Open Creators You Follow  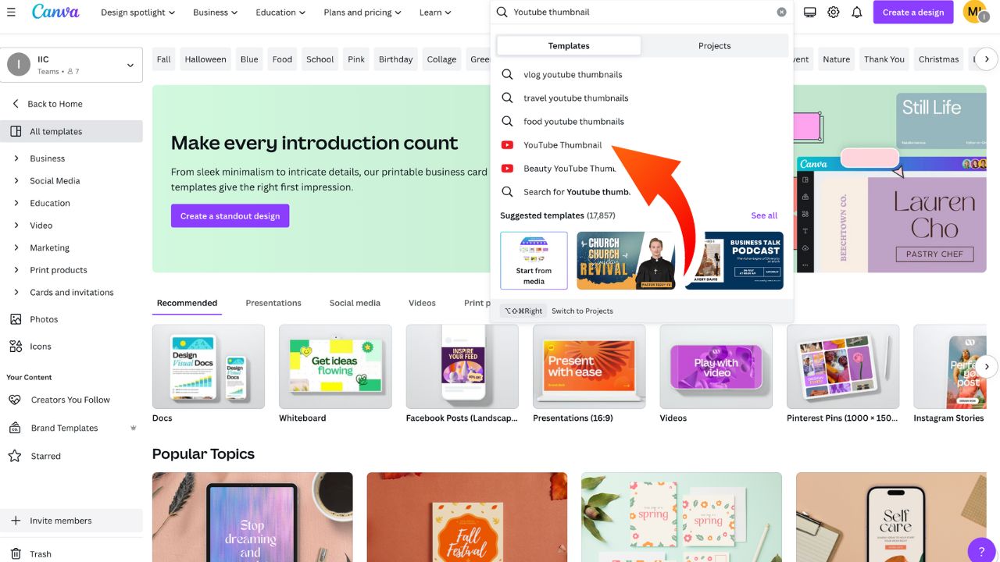[x=71, y=400]
